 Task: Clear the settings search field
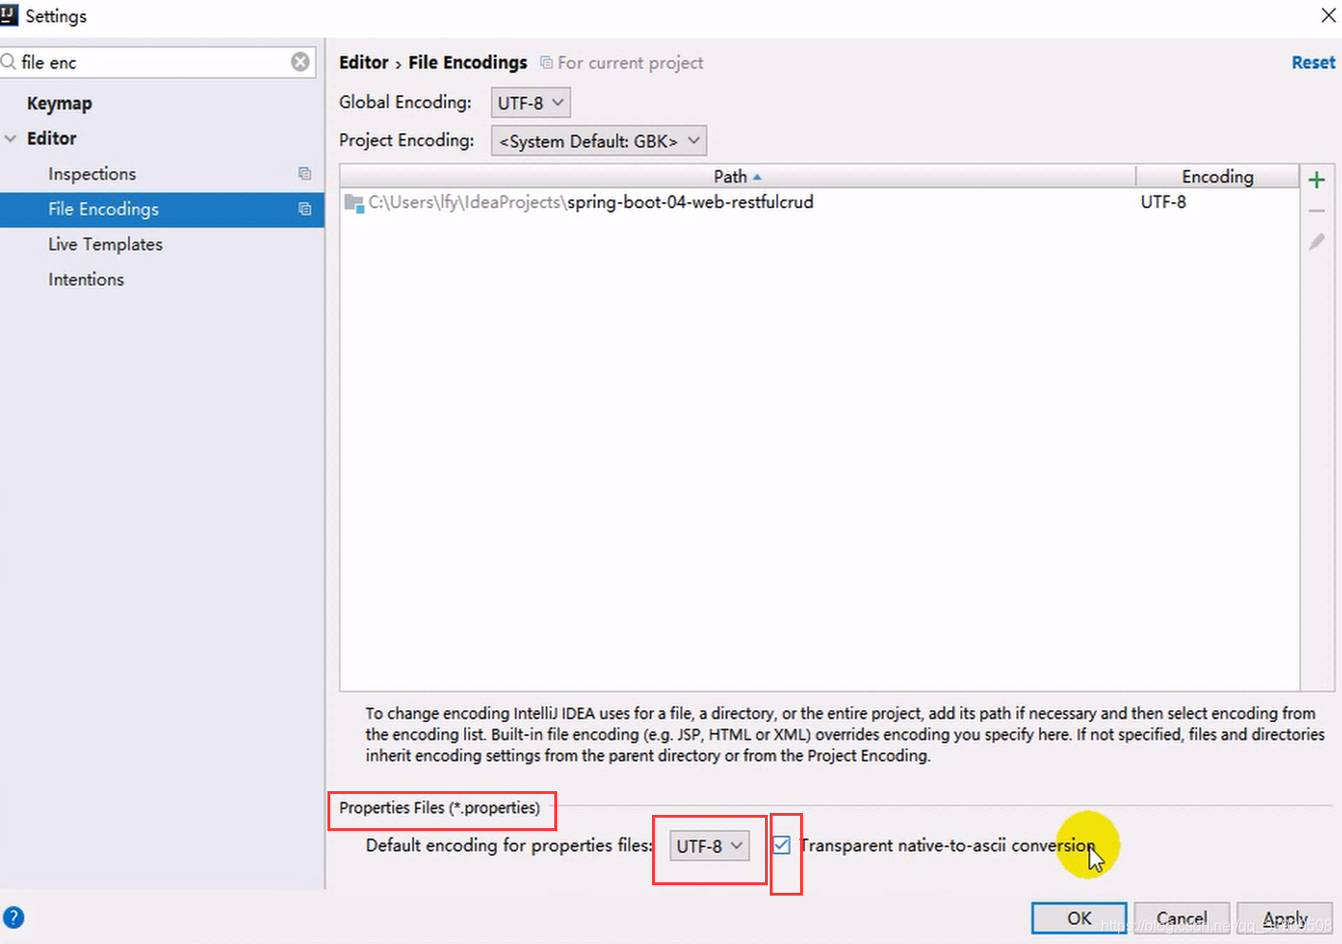click(300, 62)
